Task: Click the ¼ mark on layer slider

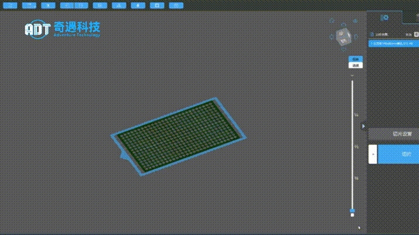Action: [x=356, y=115]
